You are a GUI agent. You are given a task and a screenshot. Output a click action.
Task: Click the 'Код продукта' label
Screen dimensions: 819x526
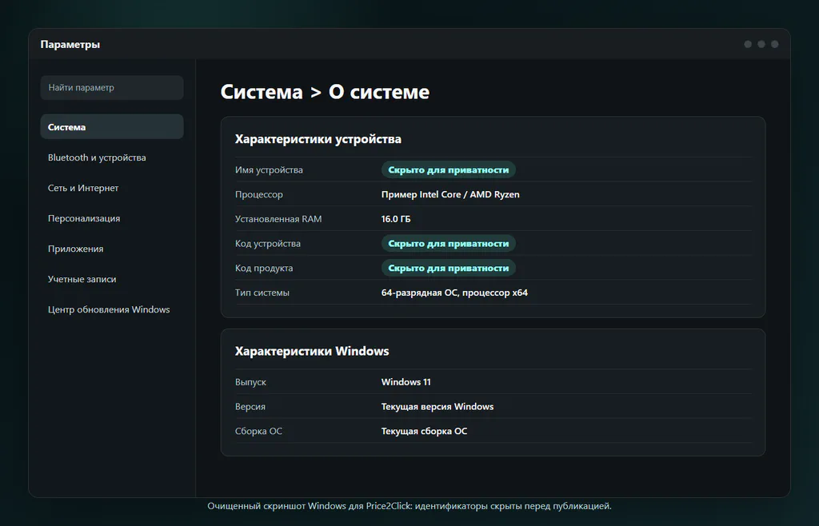pyautogui.click(x=264, y=269)
